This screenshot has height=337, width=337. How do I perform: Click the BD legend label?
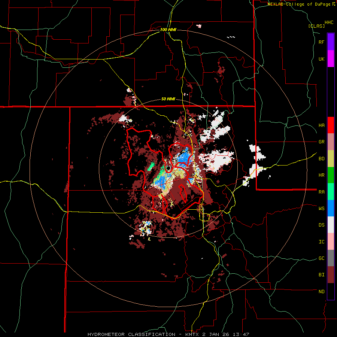[321, 159]
